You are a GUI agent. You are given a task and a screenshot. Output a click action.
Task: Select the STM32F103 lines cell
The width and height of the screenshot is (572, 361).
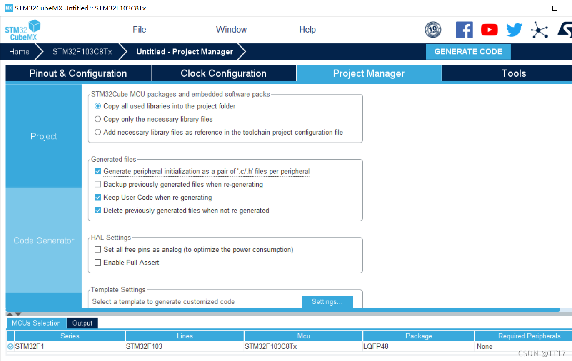tap(185, 346)
